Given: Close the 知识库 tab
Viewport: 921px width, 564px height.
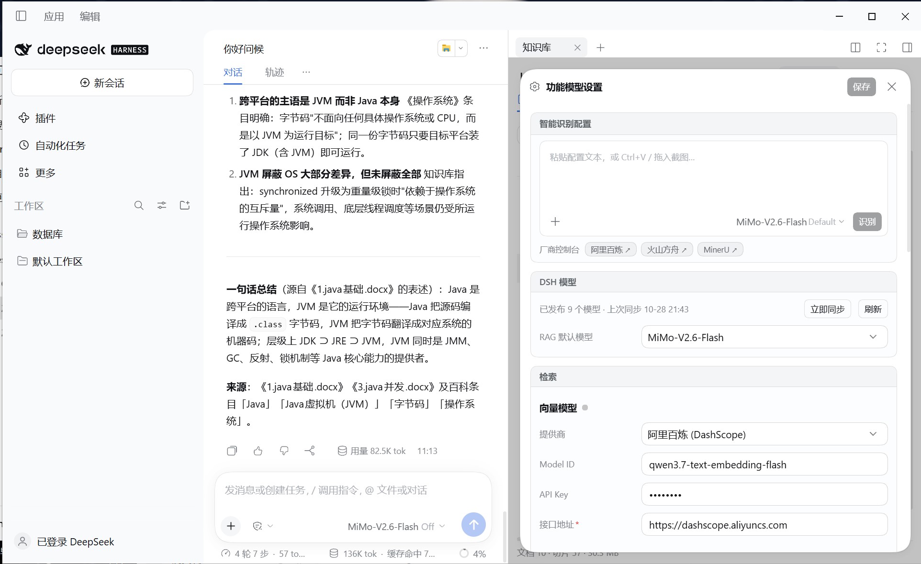Looking at the screenshot, I should (x=577, y=47).
